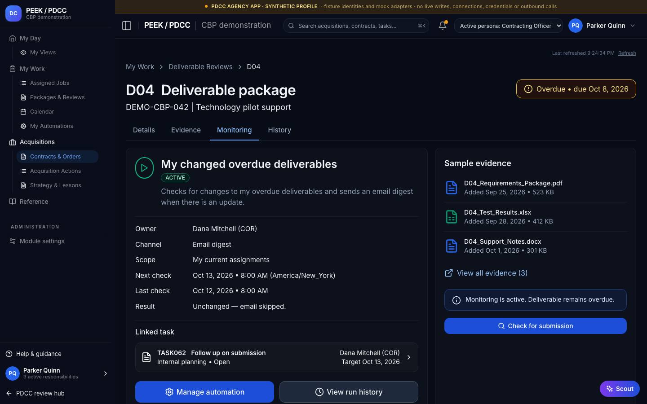The image size is (647, 404).
Task: Click the PQ avatar in header
Action: [576, 26]
